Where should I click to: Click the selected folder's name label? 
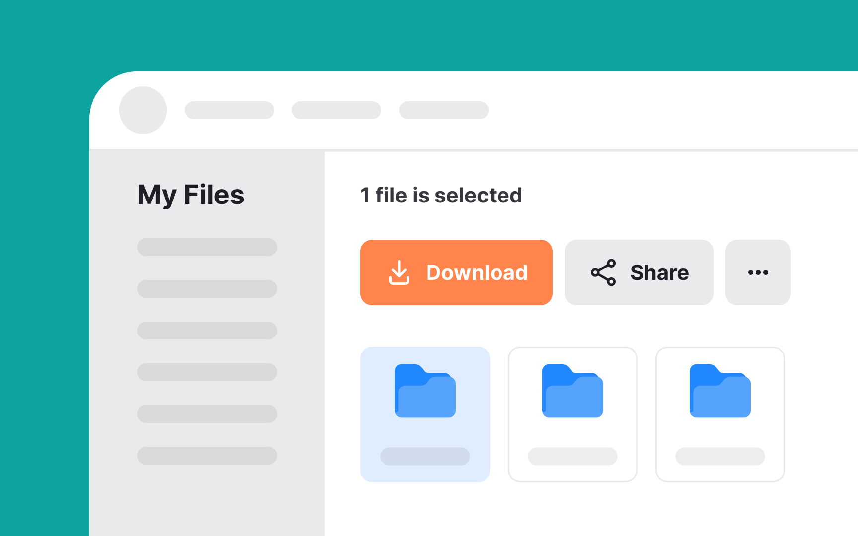[x=425, y=456]
